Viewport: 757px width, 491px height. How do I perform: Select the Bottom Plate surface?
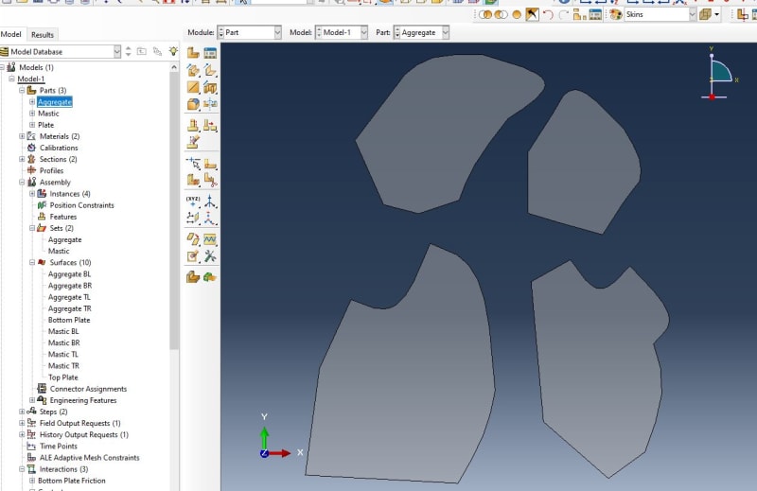pyautogui.click(x=69, y=320)
